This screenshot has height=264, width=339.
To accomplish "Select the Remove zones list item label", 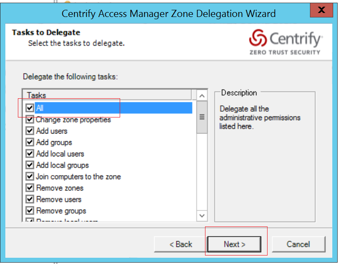I will point(59,188).
